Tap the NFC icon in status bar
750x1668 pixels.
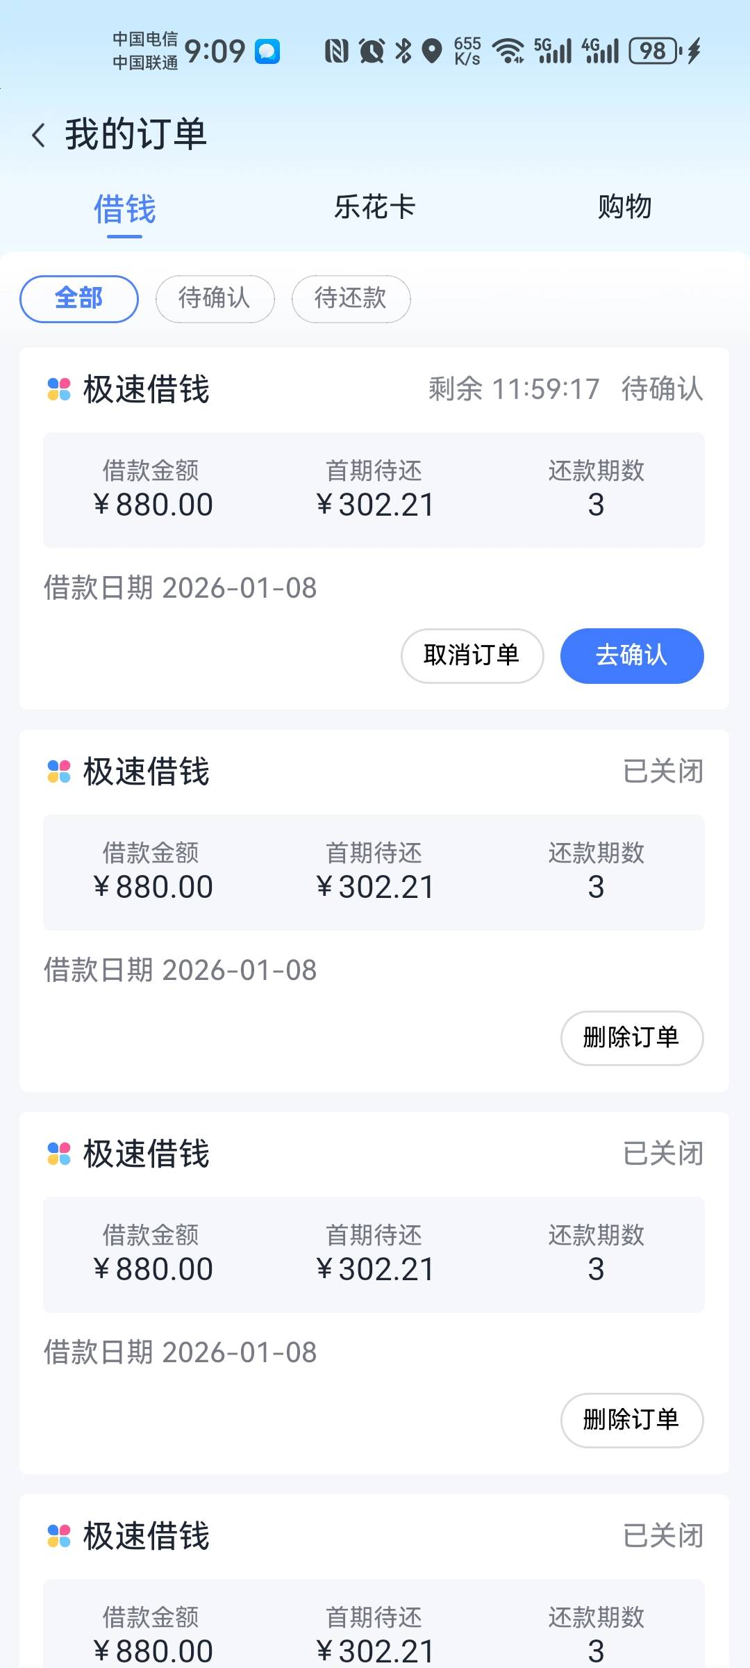(337, 51)
